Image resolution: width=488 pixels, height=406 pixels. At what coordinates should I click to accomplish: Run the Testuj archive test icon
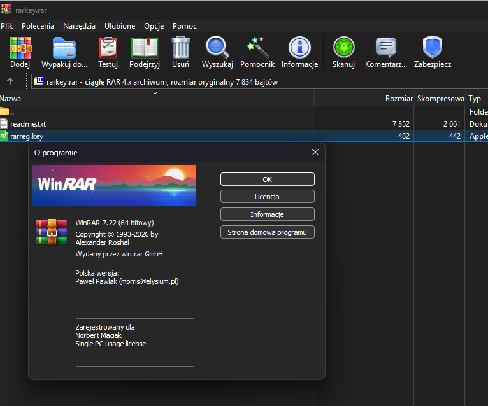point(108,48)
